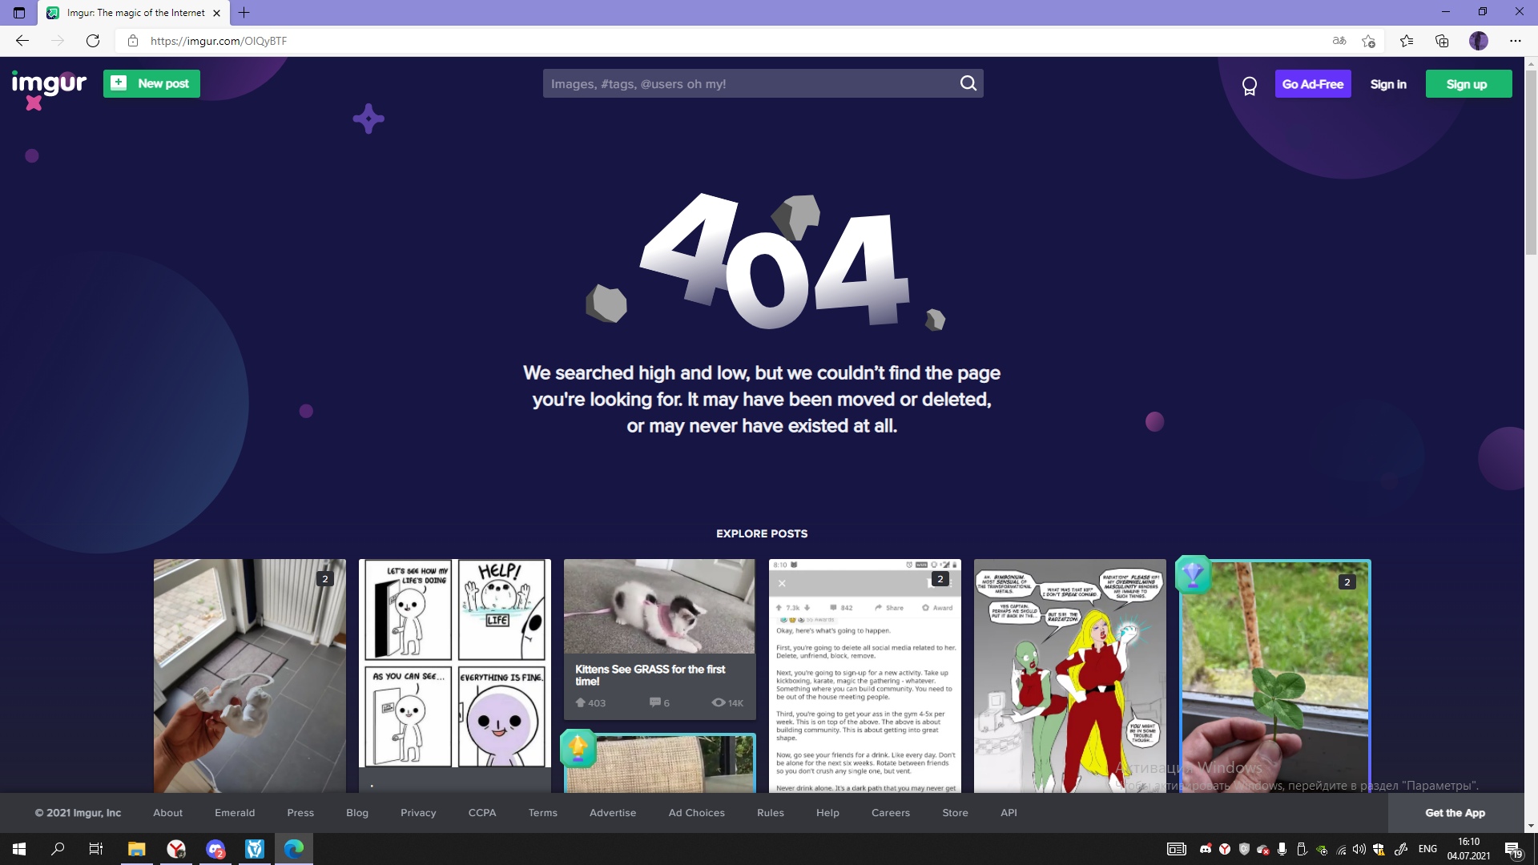Image resolution: width=1538 pixels, height=865 pixels.
Task: Open the Kittens See GRASS post thumbnail
Action: coord(658,606)
